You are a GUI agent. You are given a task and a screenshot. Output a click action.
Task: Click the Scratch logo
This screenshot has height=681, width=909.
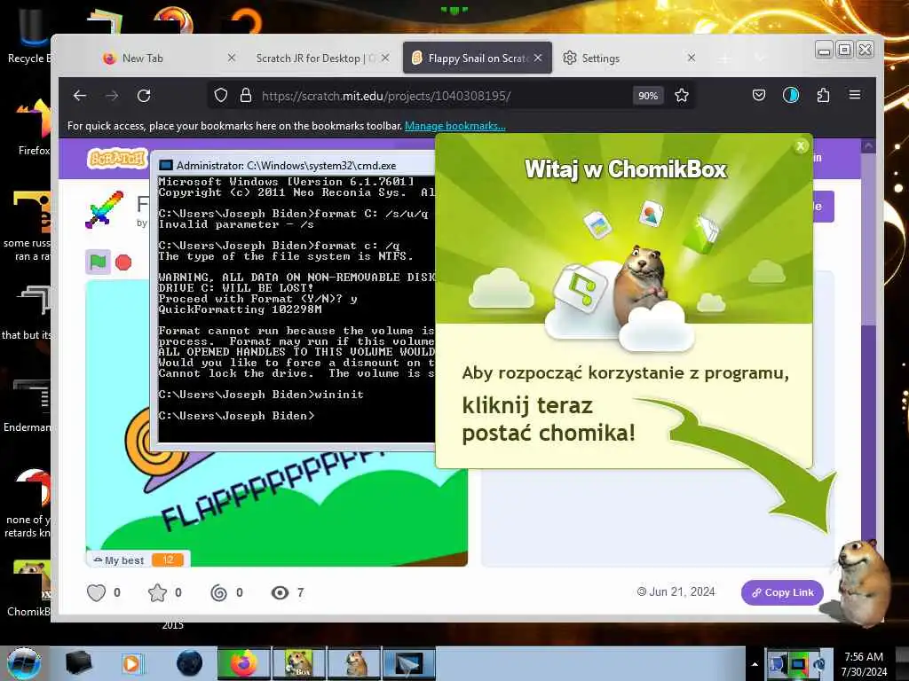click(x=116, y=158)
